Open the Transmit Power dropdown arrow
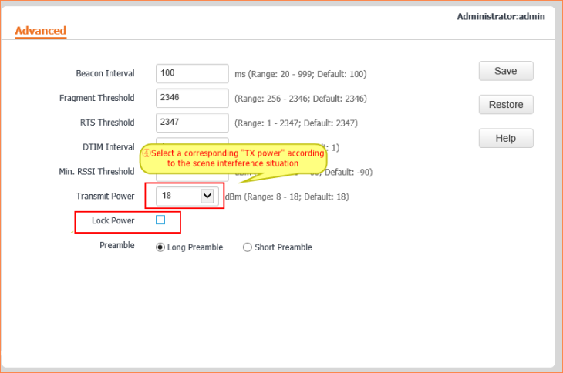563x373 pixels. (207, 197)
